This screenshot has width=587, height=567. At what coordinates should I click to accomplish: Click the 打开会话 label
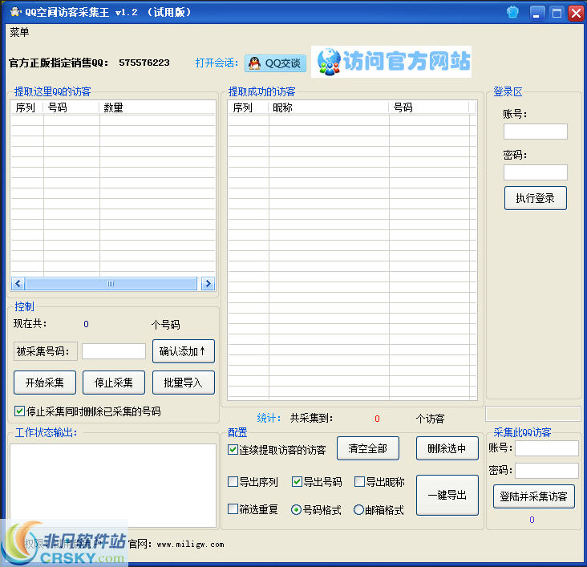click(217, 63)
